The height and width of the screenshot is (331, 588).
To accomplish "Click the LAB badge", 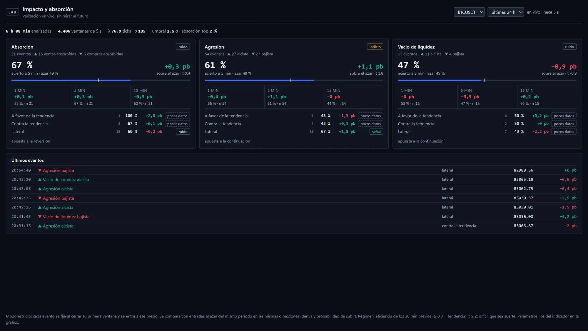I will pyautogui.click(x=12, y=12).
